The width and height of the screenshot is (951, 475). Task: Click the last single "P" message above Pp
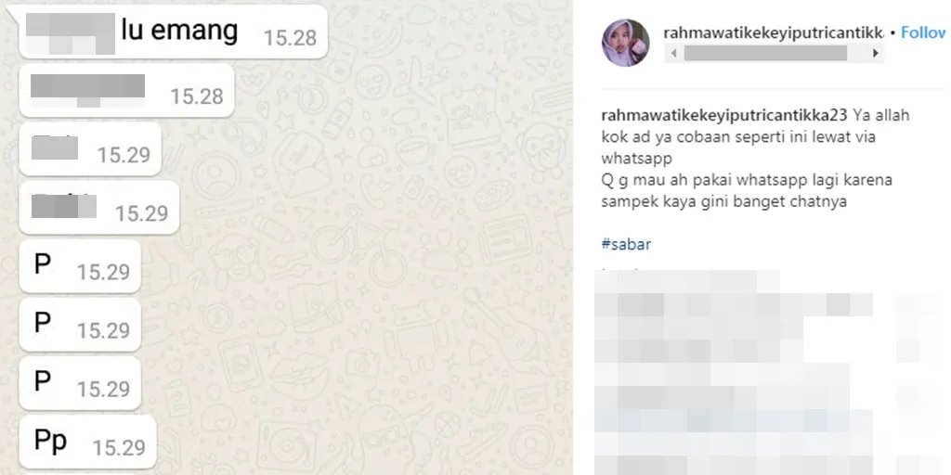pyautogui.click(x=80, y=383)
